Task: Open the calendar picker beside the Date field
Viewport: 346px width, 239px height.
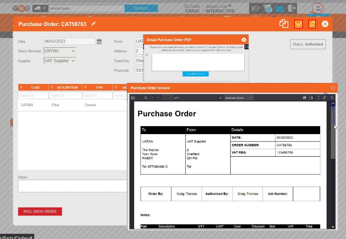Action: point(100,41)
